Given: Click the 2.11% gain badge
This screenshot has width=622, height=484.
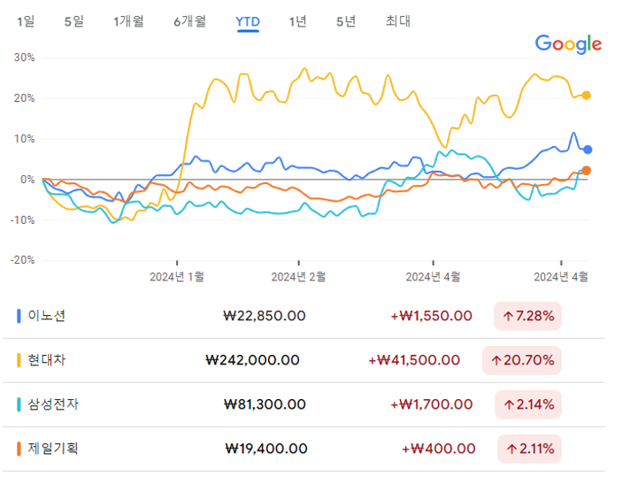Looking at the screenshot, I should pyautogui.click(x=530, y=449).
